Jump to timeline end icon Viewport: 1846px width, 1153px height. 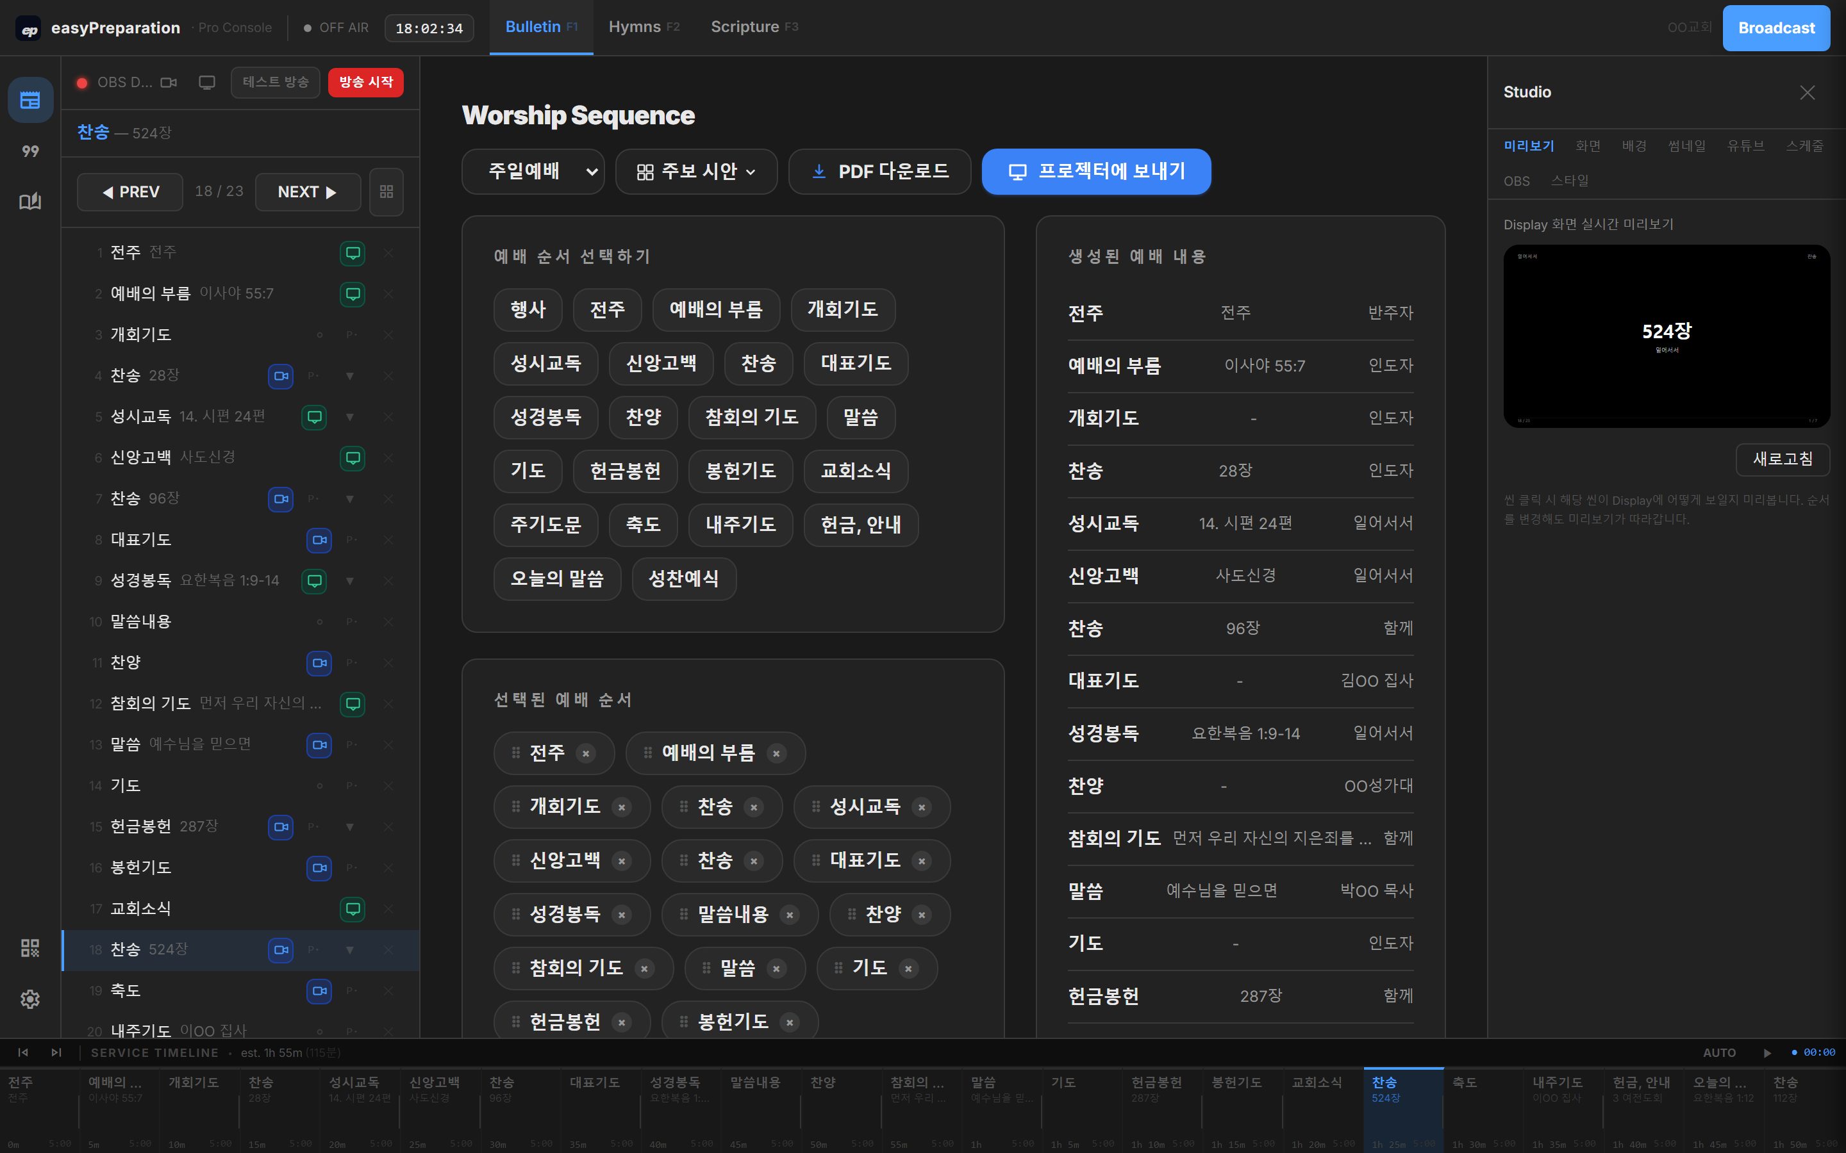[56, 1052]
